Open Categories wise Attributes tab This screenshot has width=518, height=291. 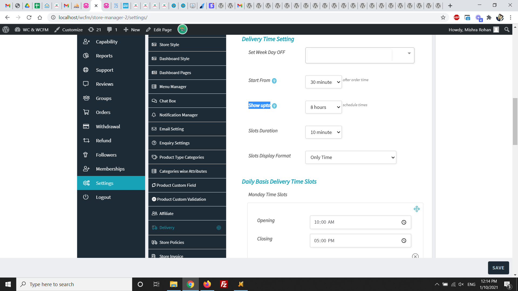pos(187,171)
